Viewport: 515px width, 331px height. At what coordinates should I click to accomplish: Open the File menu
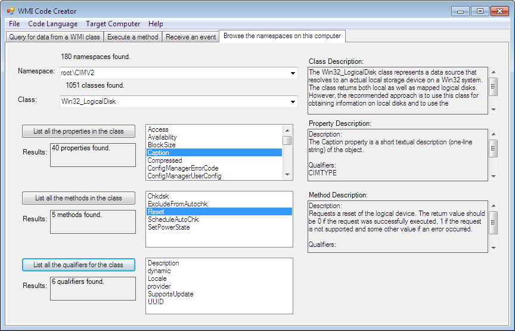14,24
